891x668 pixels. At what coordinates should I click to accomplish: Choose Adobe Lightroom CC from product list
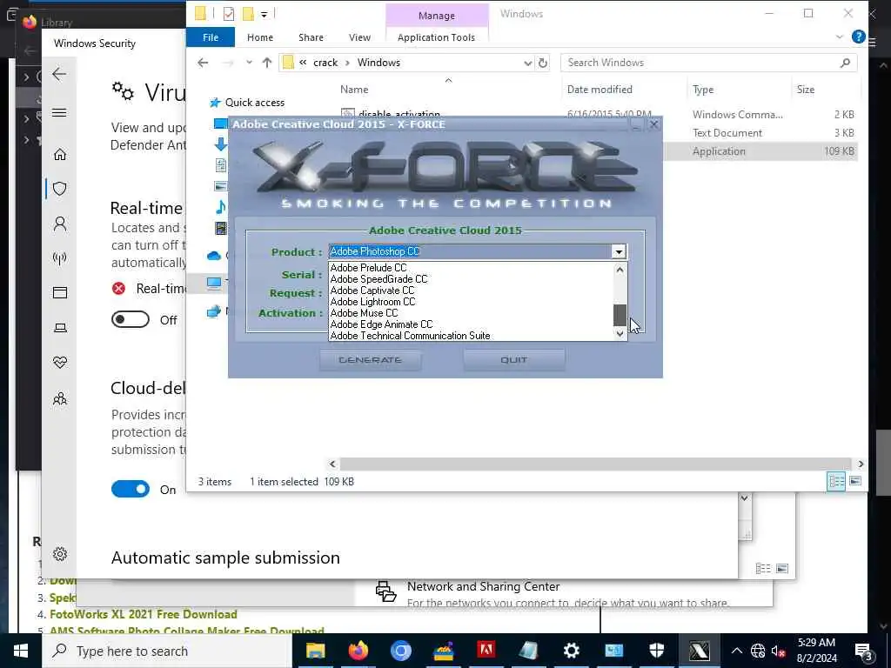point(471,302)
